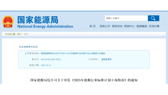Click the 主办单位 label
The image size is (168, 95).
[x=93, y=59]
